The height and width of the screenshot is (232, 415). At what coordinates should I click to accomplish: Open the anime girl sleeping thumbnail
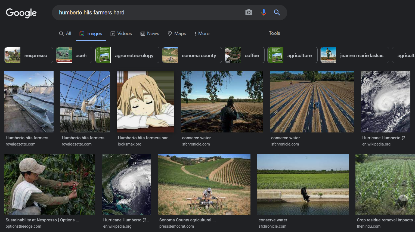[x=145, y=102]
